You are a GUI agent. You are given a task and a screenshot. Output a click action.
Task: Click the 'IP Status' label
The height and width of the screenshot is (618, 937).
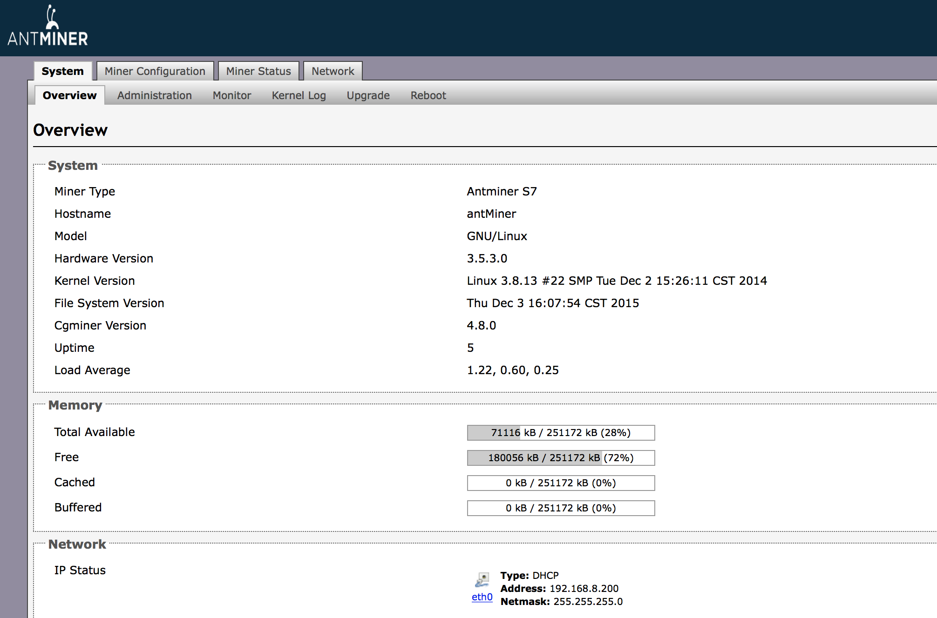80,571
